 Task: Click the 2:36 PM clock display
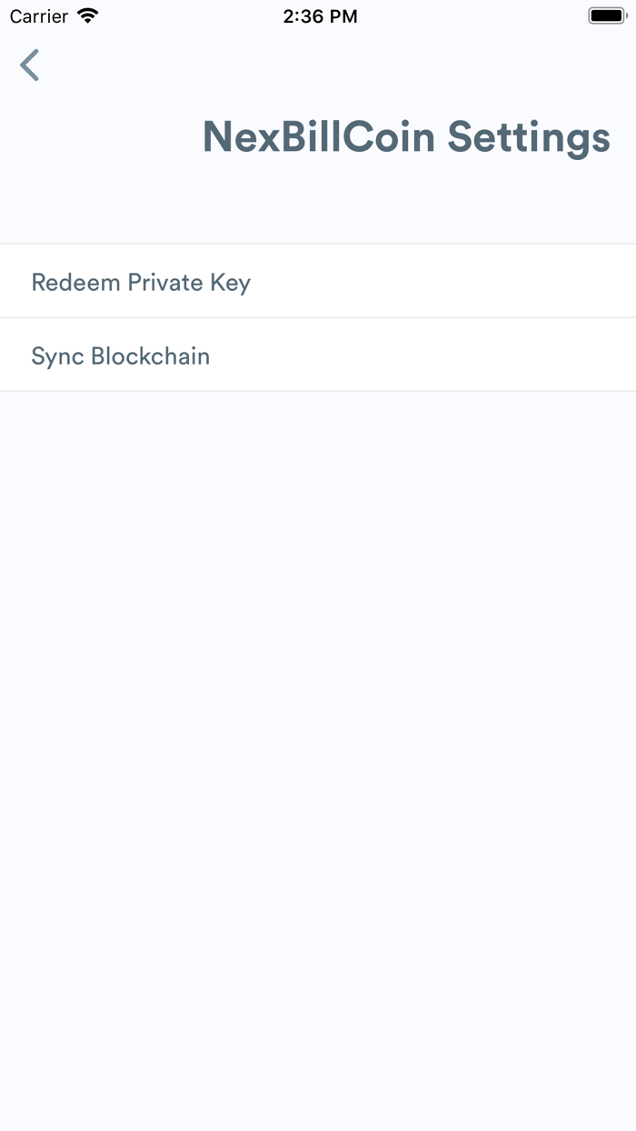click(x=320, y=15)
